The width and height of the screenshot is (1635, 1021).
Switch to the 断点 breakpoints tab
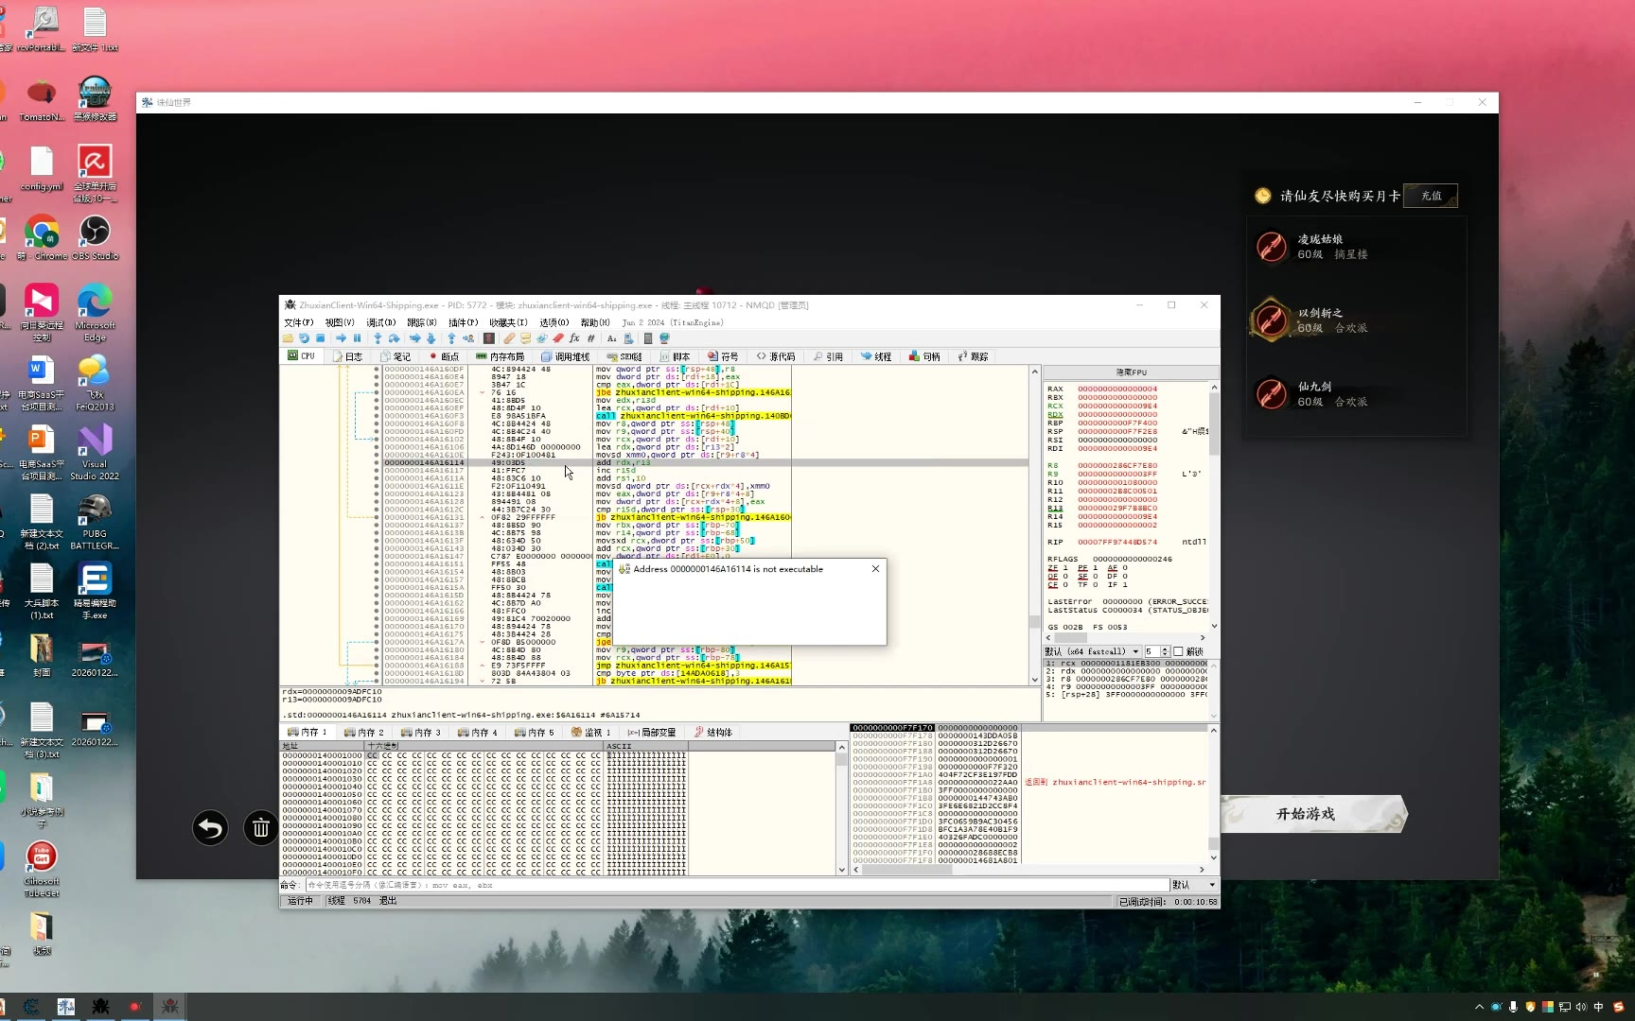pos(444,356)
